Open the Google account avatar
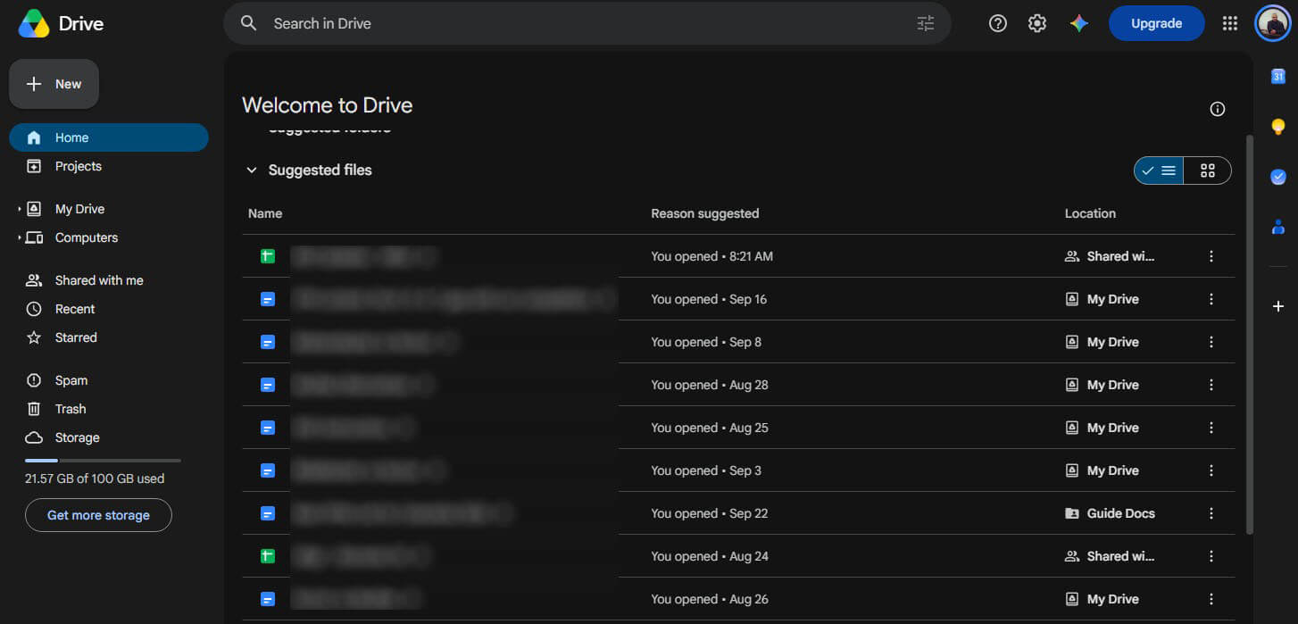This screenshot has width=1298, height=624. click(x=1272, y=24)
